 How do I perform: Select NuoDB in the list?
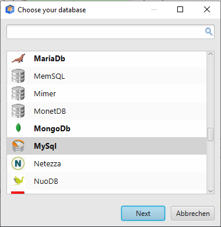(107, 181)
